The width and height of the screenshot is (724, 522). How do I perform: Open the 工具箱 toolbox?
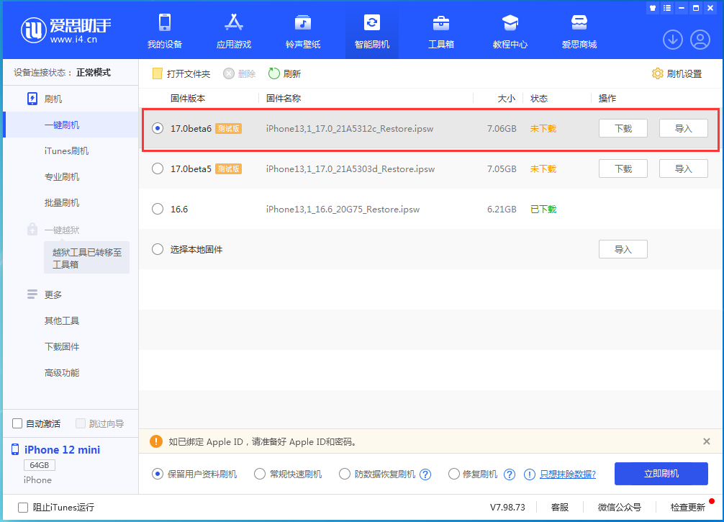pos(440,30)
